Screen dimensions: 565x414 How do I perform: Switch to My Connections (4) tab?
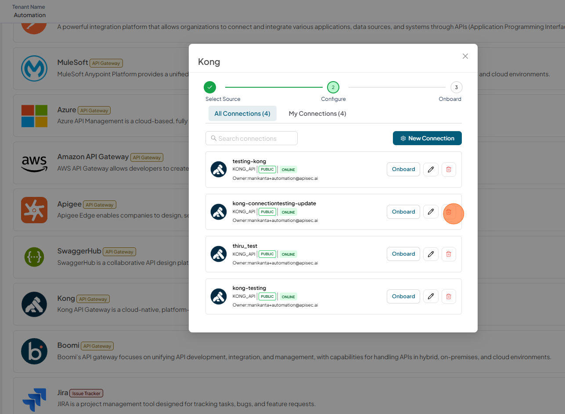coord(317,114)
